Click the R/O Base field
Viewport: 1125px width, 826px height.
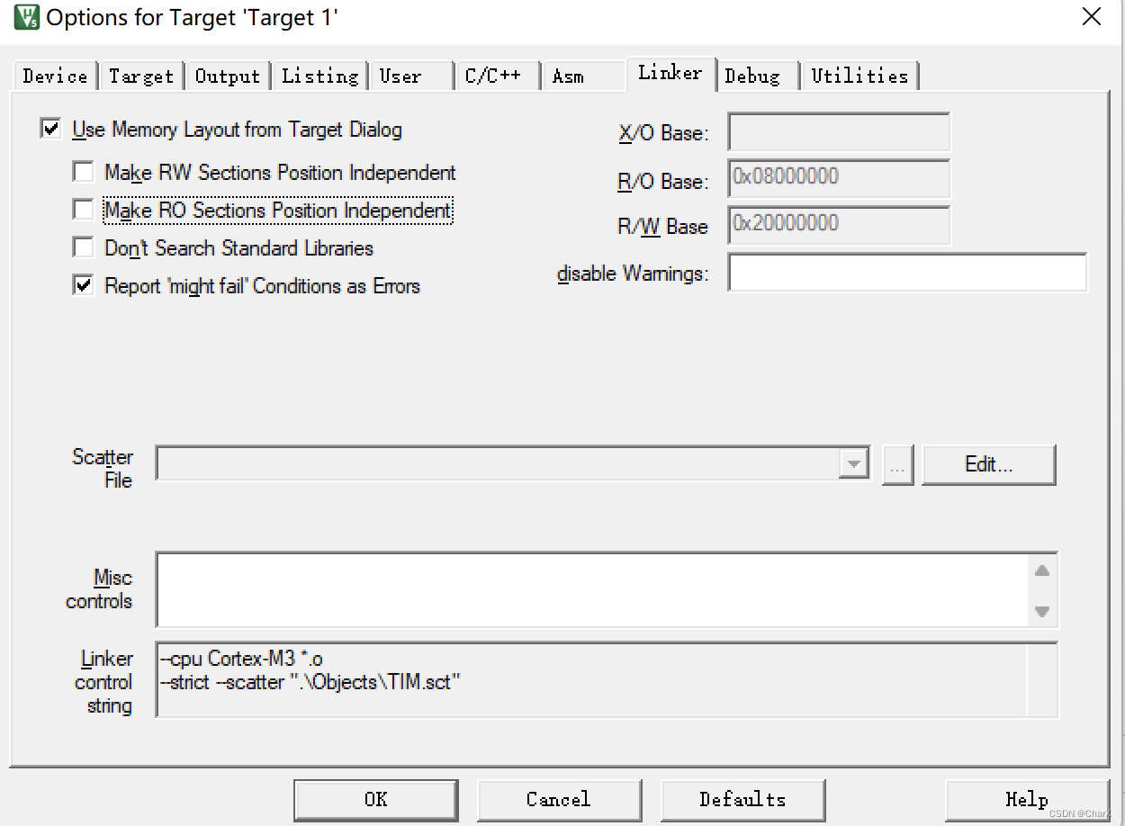[839, 178]
